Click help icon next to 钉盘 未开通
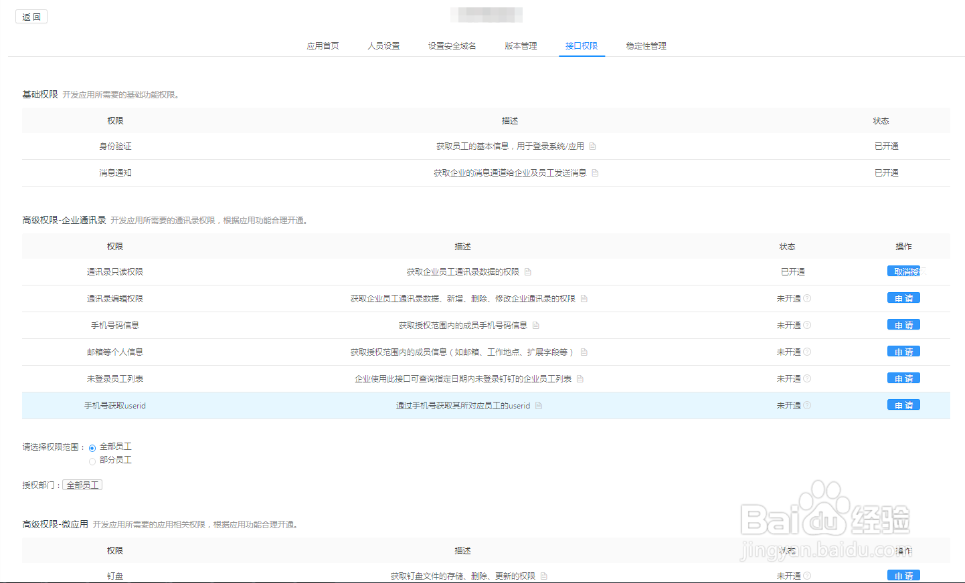 (x=807, y=576)
